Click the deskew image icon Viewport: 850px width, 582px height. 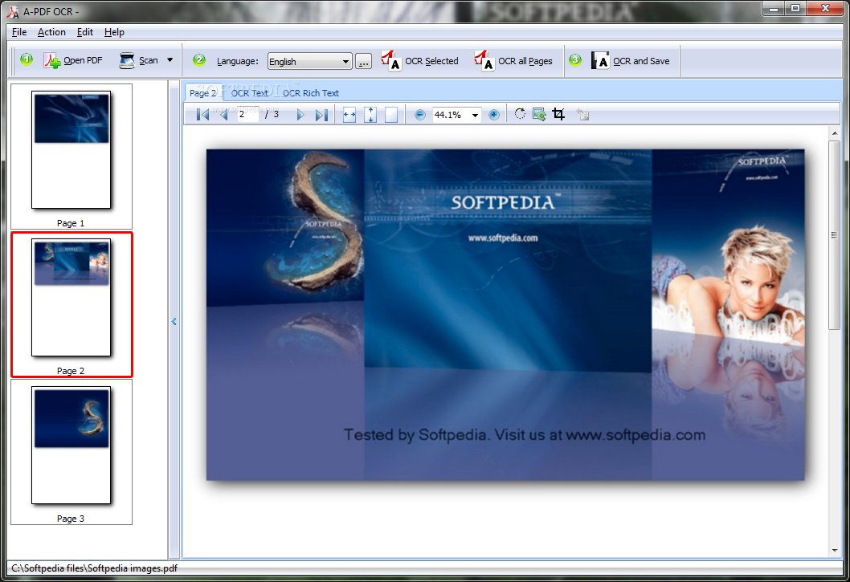539,114
